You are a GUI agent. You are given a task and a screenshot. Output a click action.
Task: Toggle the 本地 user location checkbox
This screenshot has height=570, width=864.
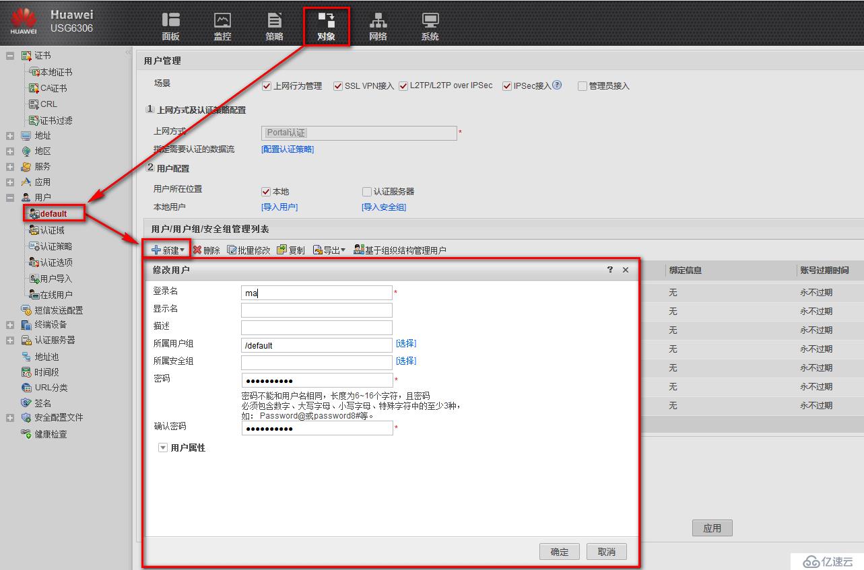tap(266, 192)
